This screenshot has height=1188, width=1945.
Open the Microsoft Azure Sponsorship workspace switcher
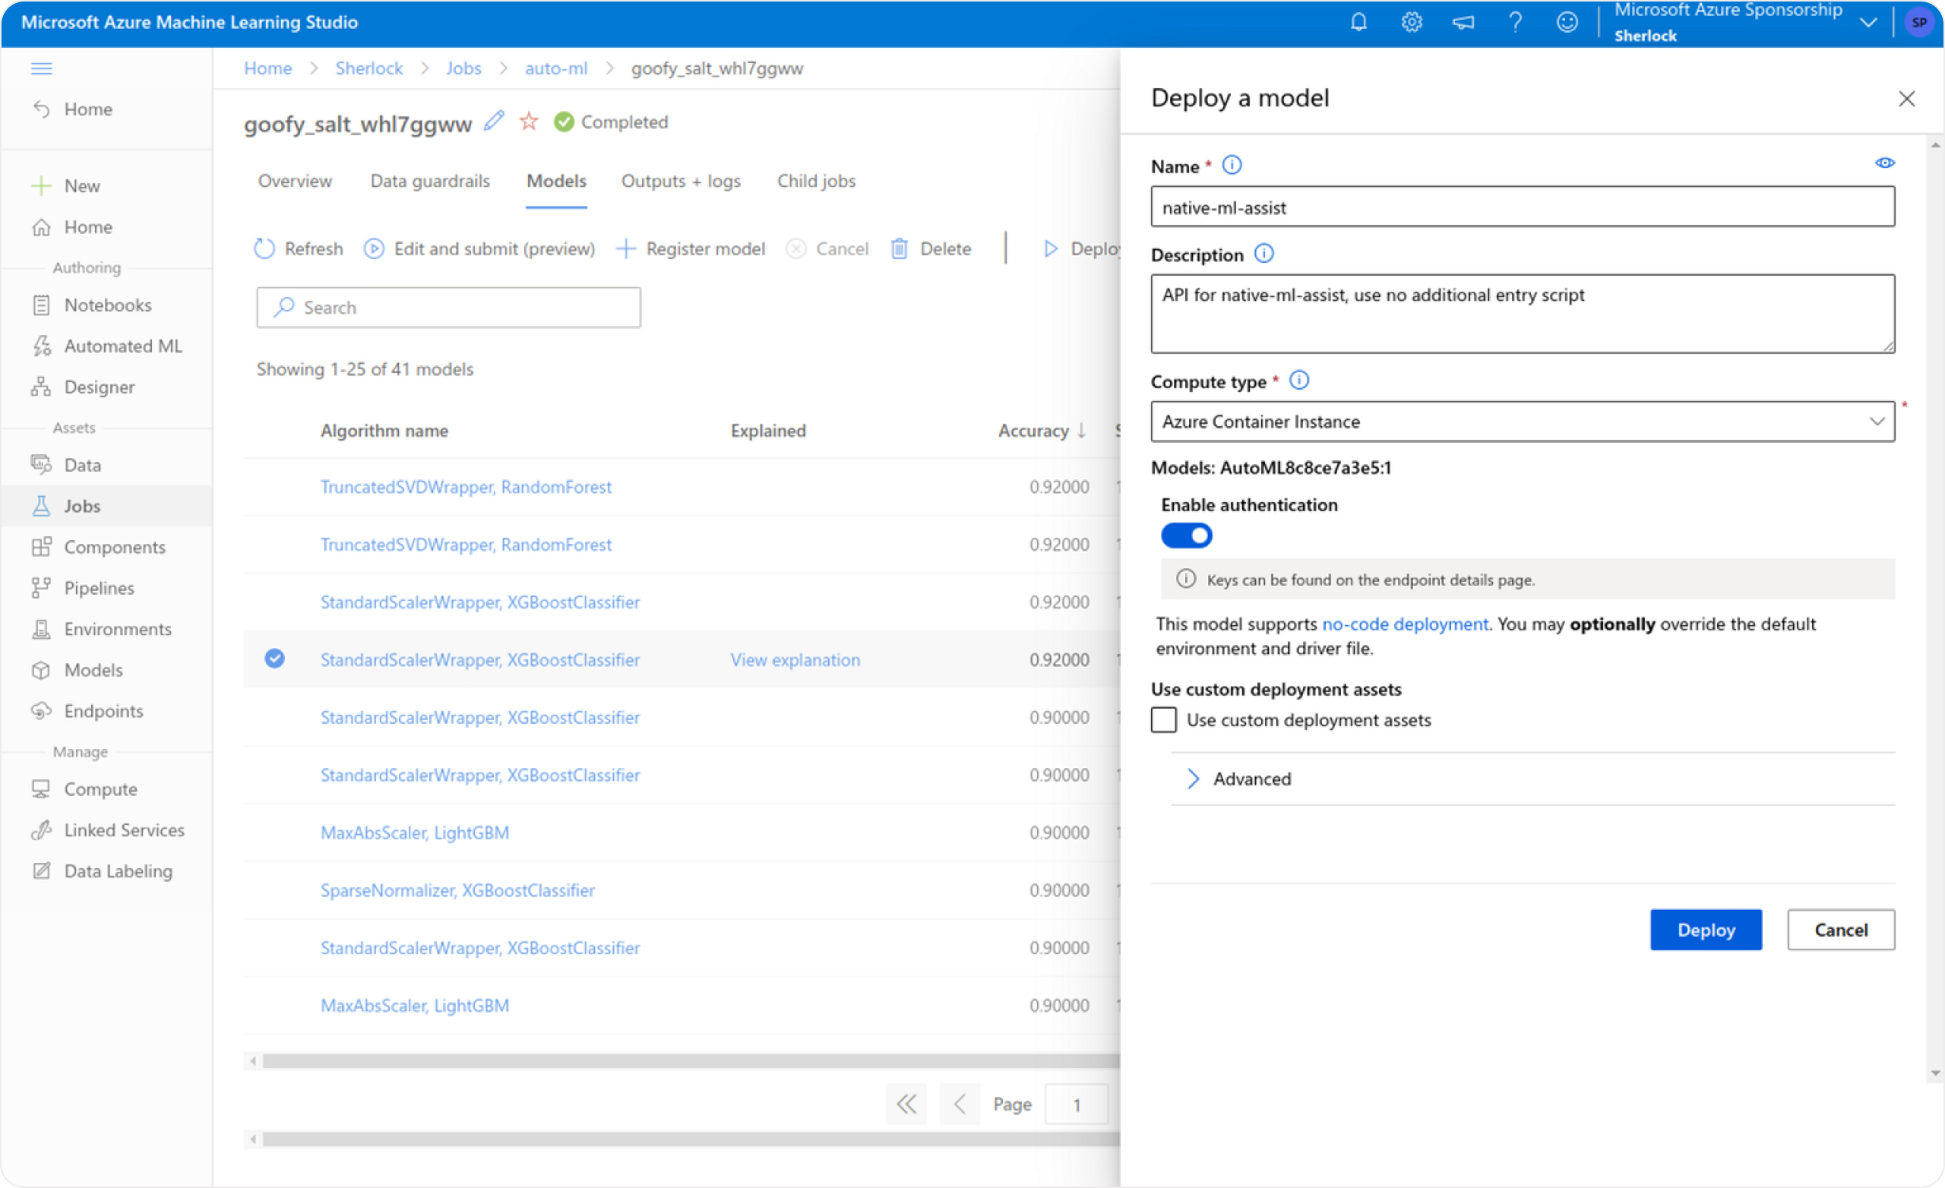(x=1867, y=22)
